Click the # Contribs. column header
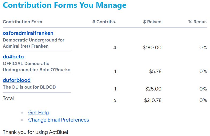This screenshot has height=136, width=210. coord(104,22)
